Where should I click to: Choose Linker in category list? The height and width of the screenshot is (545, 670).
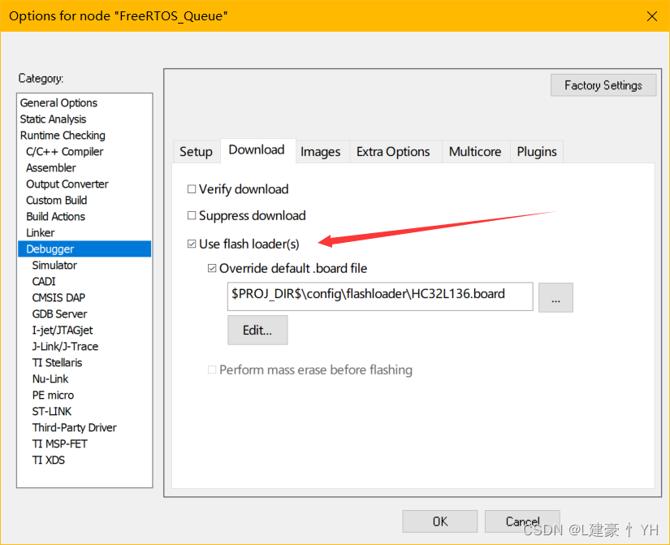[x=84, y=233]
